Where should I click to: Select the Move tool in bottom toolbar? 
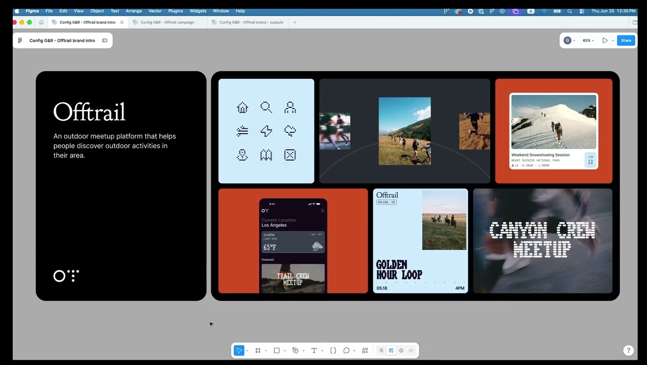coord(239,350)
